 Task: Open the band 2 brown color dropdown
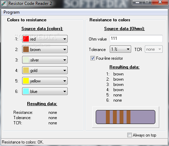click(x=45, y=49)
